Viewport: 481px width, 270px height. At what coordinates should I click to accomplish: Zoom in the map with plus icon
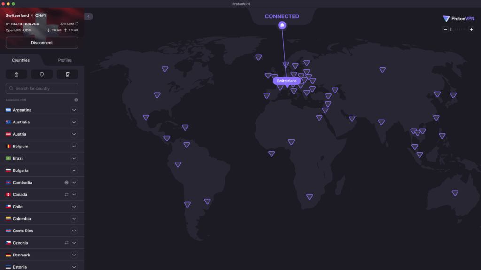pyautogui.click(x=471, y=30)
